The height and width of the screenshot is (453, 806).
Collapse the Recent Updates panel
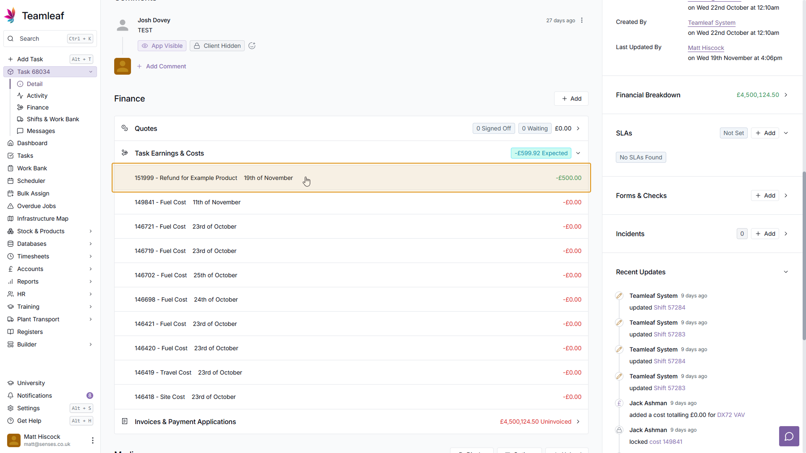[x=786, y=272]
